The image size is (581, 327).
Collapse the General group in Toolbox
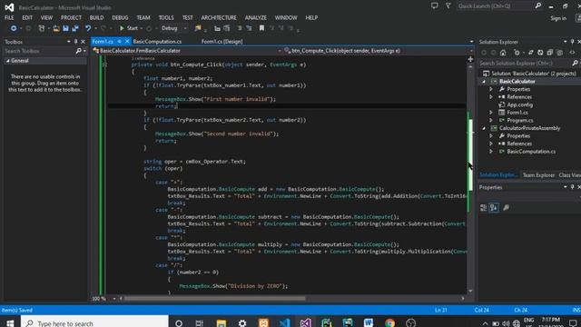8,61
